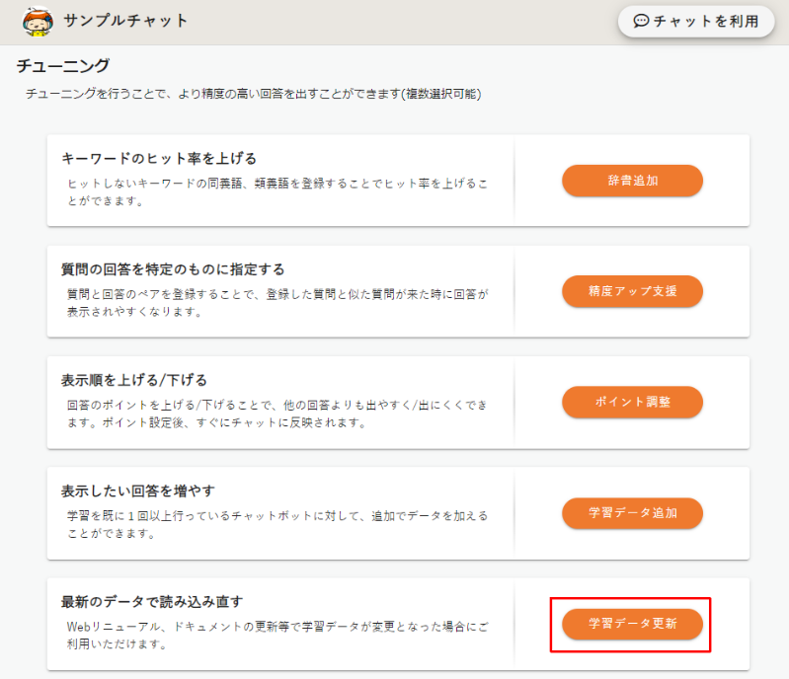The width and height of the screenshot is (789, 679).
Task: Start 学習データ更新 to reload data
Action: tap(632, 624)
